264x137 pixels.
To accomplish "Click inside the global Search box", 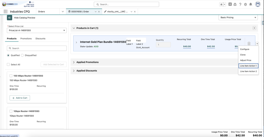I will pos(126,4).
